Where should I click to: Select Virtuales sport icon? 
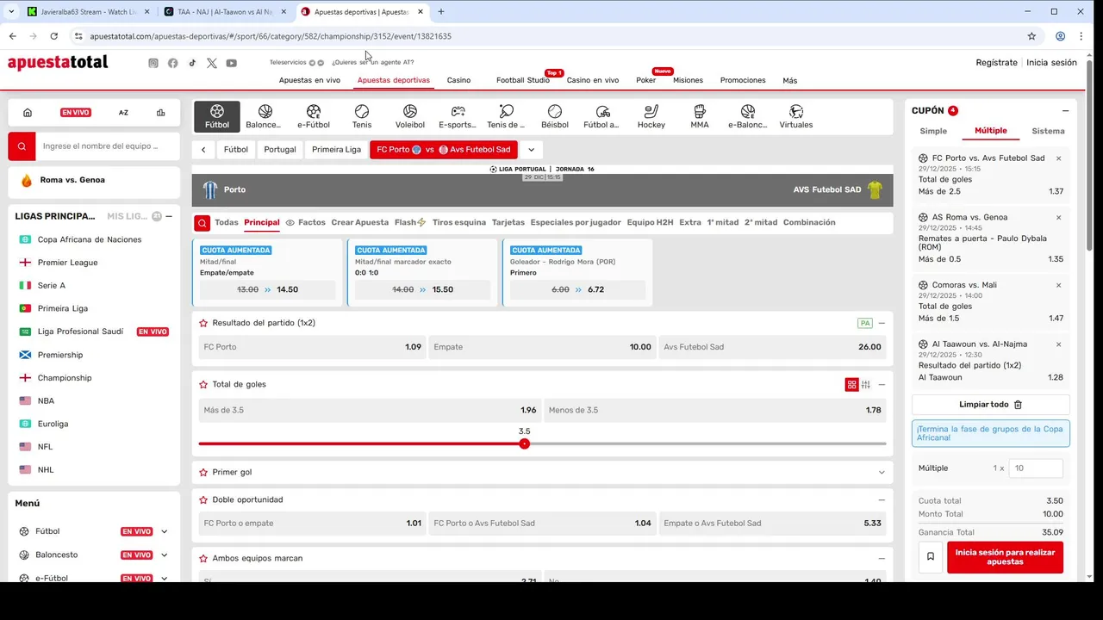click(796, 117)
